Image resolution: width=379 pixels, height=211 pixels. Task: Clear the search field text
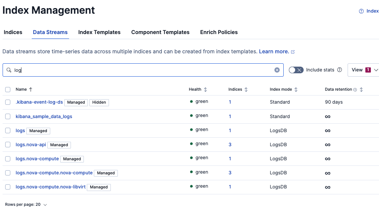tap(277, 70)
